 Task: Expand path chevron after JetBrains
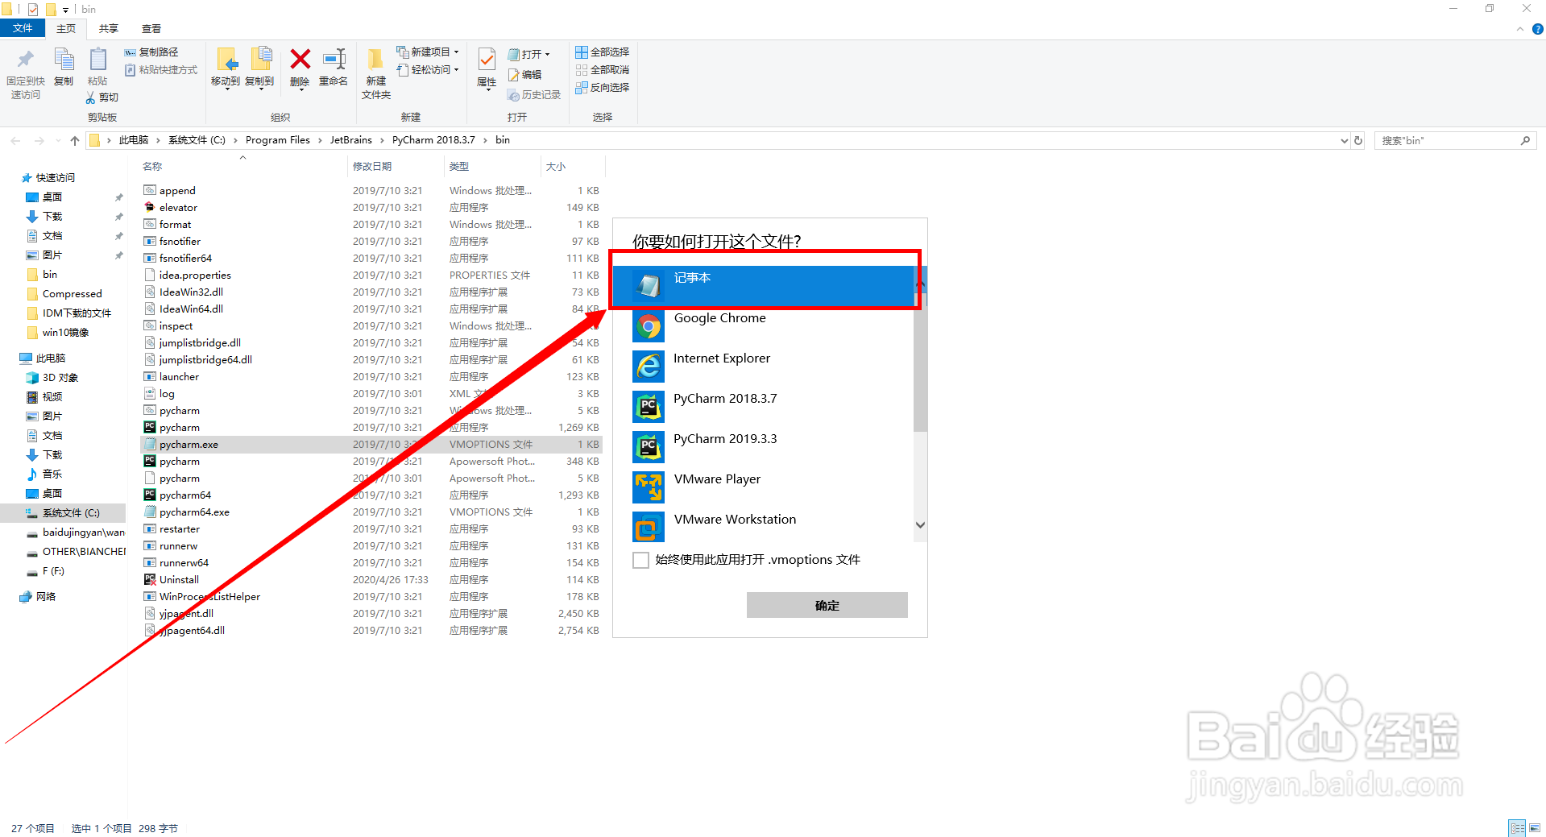tap(382, 140)
